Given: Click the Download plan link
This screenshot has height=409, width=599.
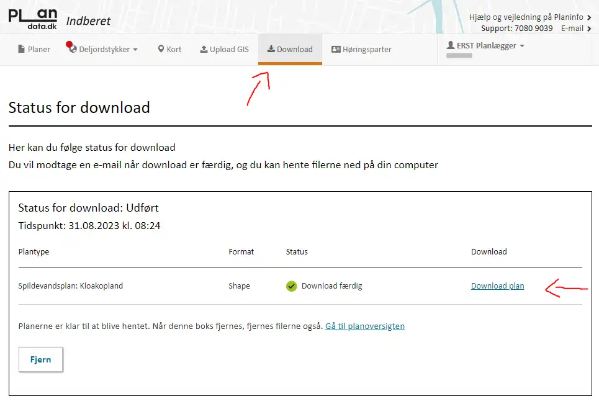Looking at the screenshot, I should (x=497, y=286).
